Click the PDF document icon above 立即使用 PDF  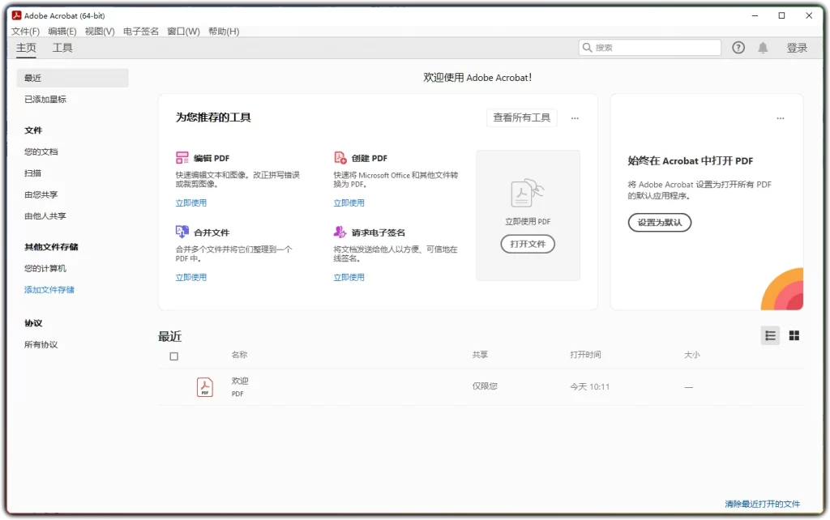tap(527, 193)
